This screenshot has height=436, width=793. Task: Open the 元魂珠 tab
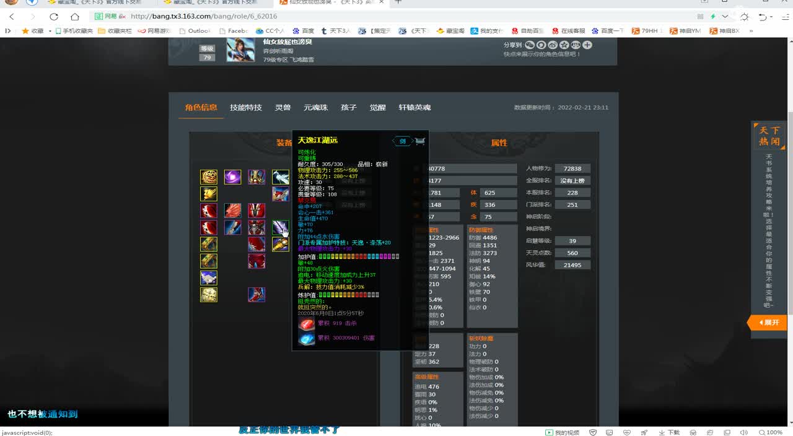[x=315, y=107]
